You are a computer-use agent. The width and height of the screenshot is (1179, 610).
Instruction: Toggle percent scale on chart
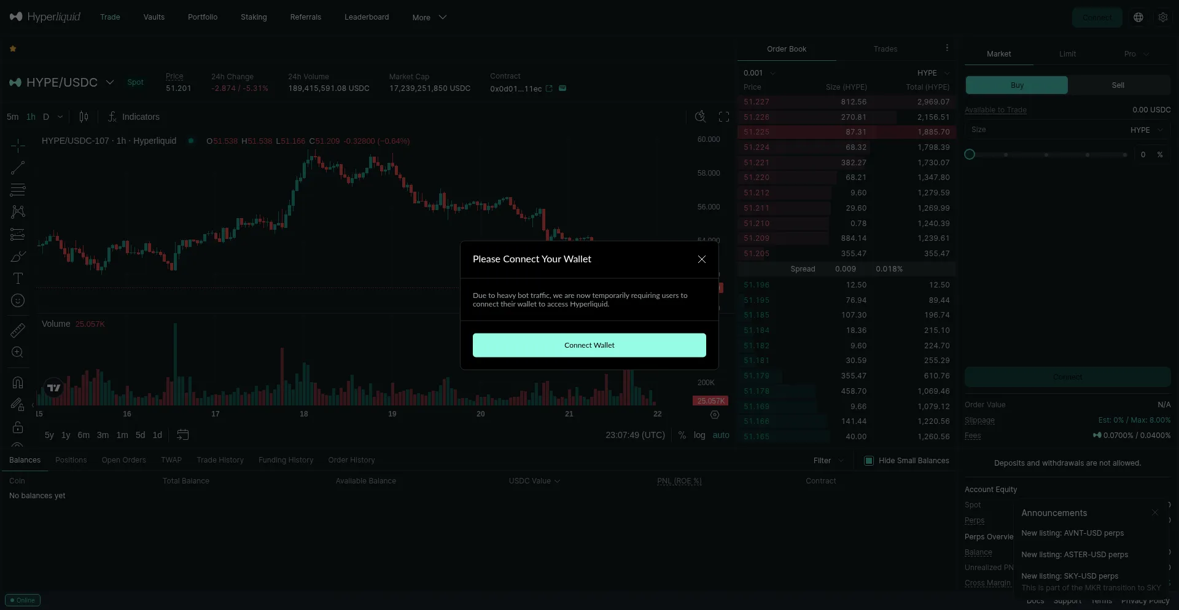(682, 435)
